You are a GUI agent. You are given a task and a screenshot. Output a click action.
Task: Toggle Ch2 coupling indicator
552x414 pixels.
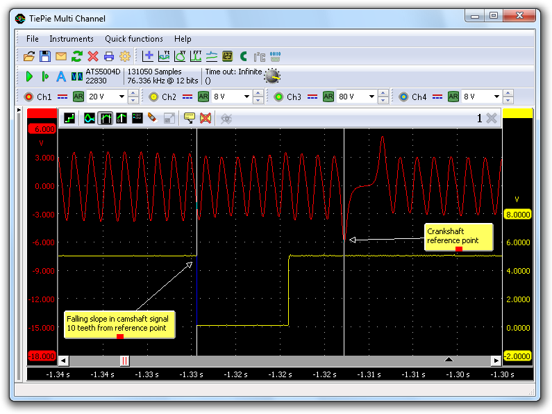187,97
